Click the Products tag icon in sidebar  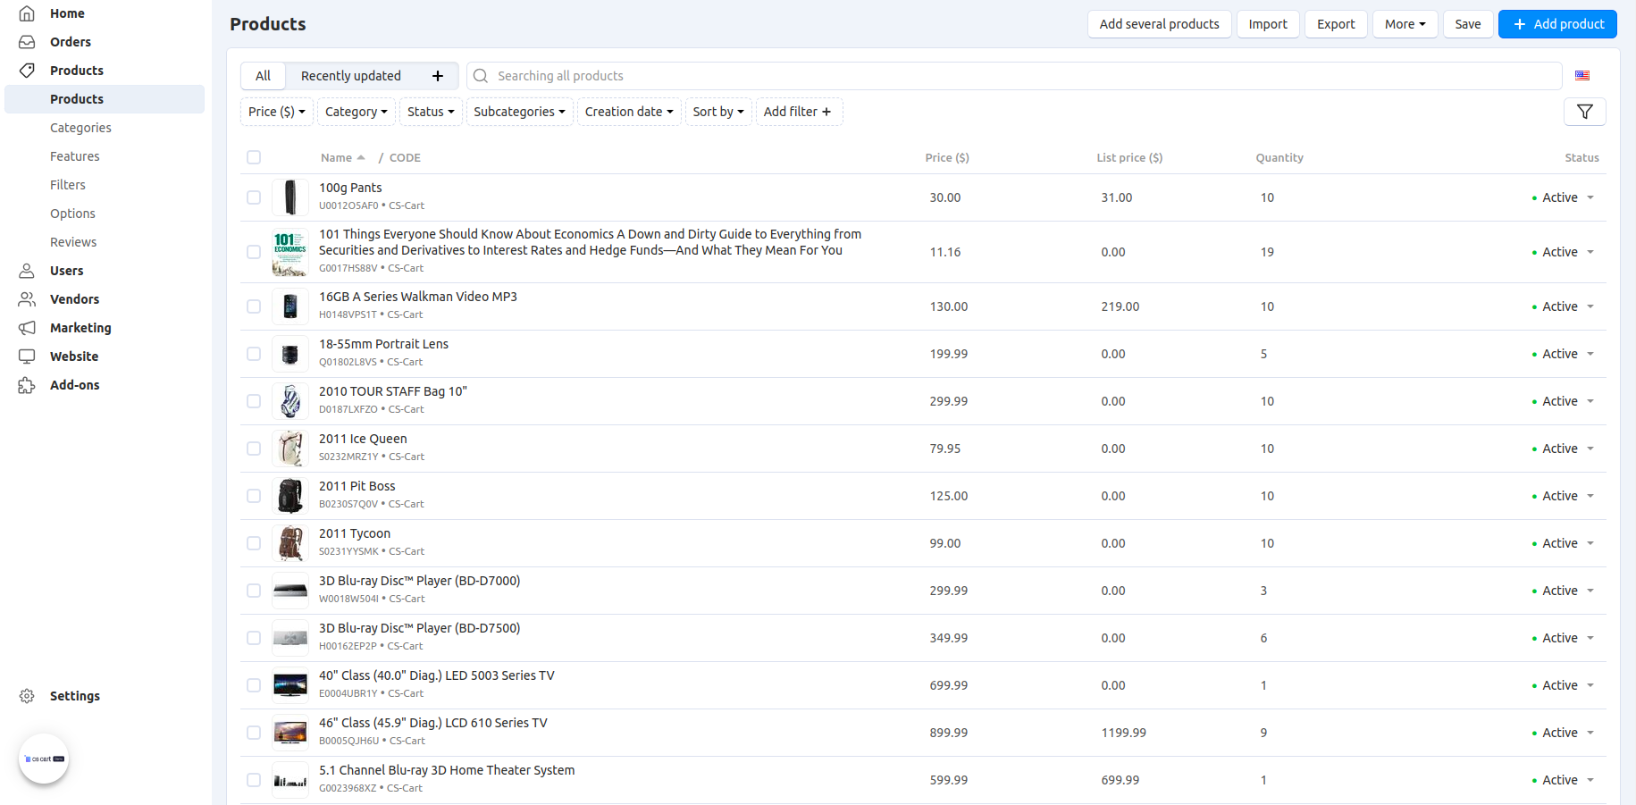(27, 71)
